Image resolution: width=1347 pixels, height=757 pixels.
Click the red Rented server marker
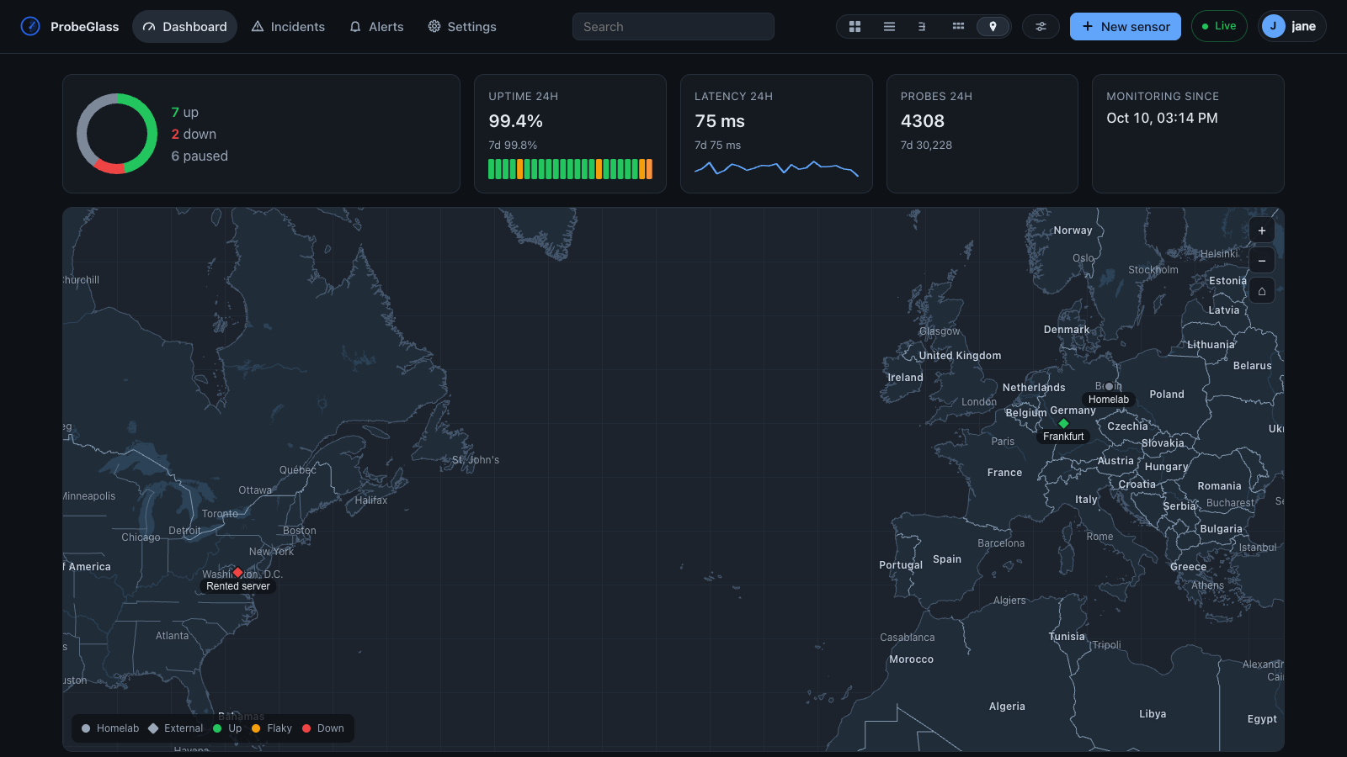[x=237, y=572]
